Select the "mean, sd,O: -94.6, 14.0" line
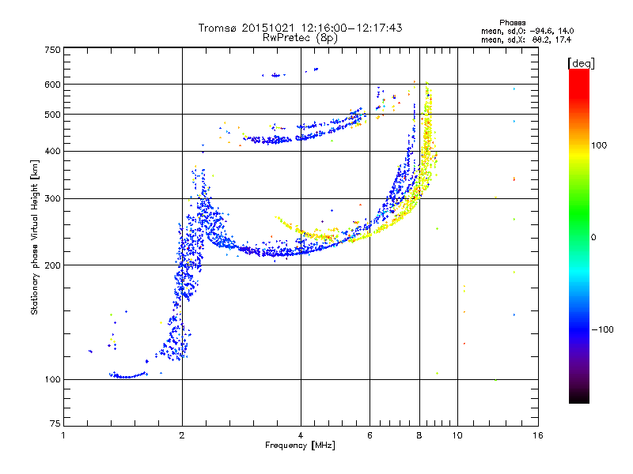Image resolution: width=633 pixels, height=474 pixels. [x=527, y=31]
